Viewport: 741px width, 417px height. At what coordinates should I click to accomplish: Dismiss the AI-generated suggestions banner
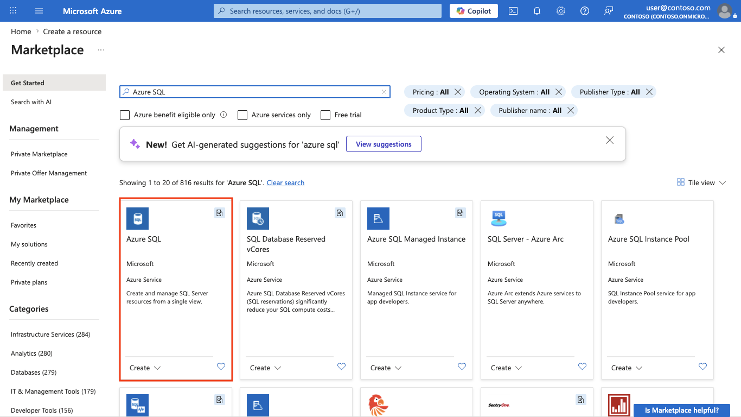coord(610,140)
